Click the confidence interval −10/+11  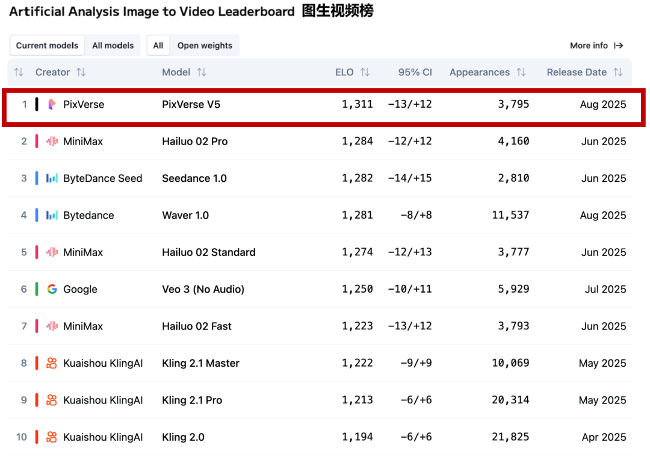(410, 289)
